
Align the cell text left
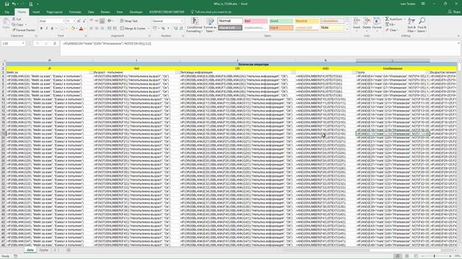point(92,29)
